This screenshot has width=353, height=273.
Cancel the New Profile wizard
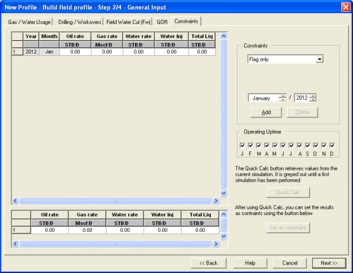tap(289, 262)
